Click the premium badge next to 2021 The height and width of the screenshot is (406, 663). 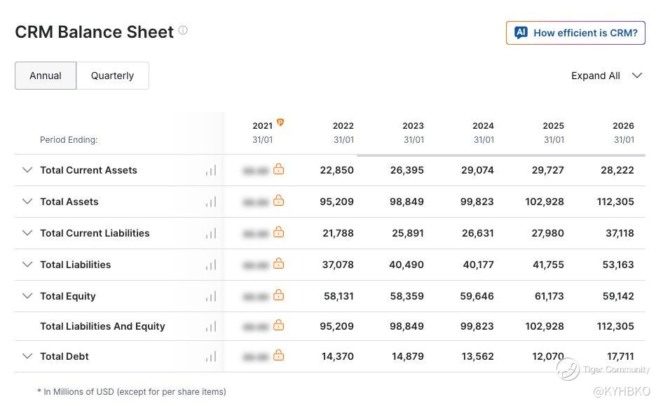(x=280, y=122)
